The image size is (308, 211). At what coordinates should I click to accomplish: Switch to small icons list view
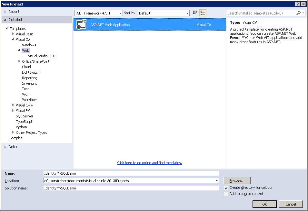(x=203, y=13)
